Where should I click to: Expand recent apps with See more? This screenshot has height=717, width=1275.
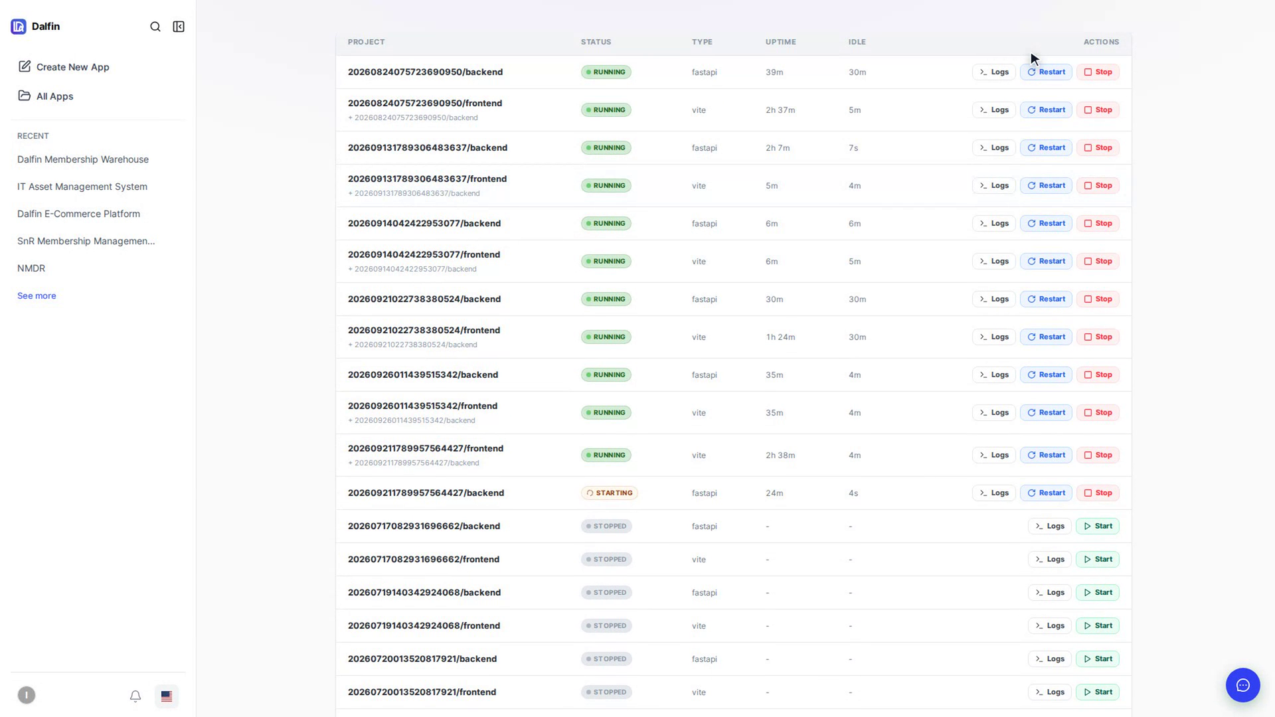(x=37, y=295)
